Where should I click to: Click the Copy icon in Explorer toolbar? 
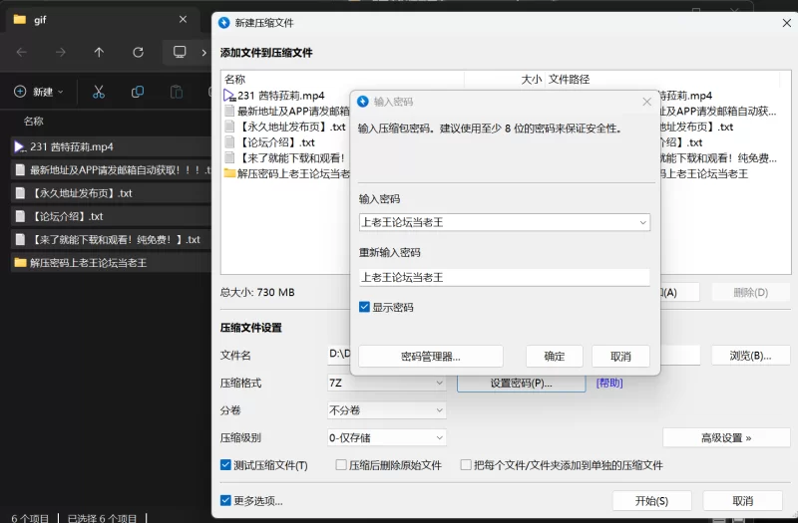point(138,92)
